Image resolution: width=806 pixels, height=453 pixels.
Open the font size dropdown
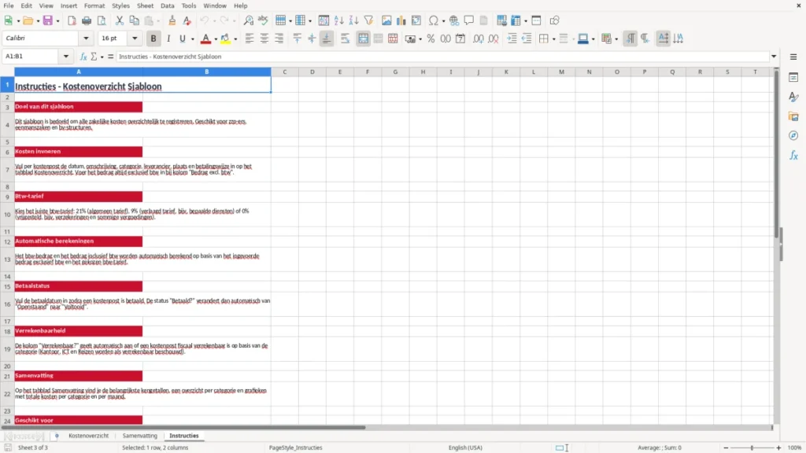pos(135,38)
